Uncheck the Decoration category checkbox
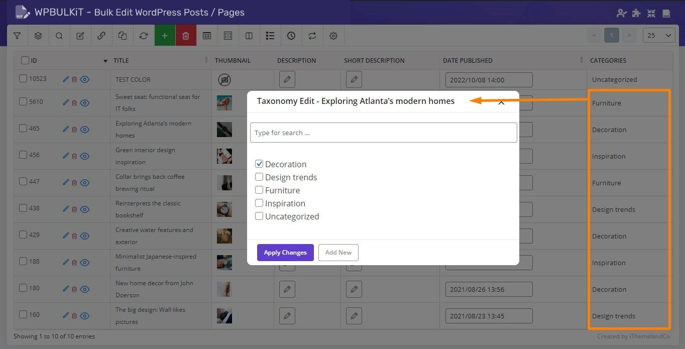Screen dimensions: 685x349 tap(259, 164)
